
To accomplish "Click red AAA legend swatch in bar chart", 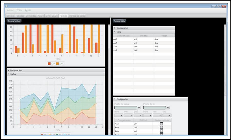I will [x=49, y=64].
